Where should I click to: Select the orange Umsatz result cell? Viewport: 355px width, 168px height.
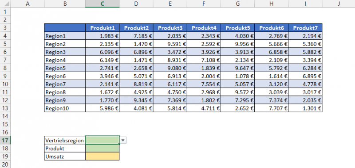coord(103,156)
